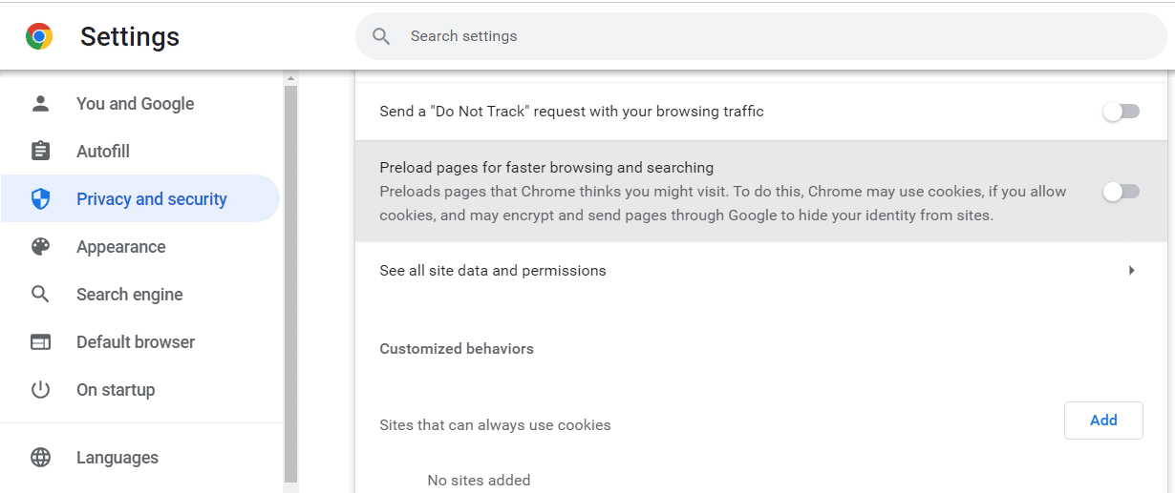Click the sidebar vertical scrollbar
Image resolution: width=1175 pixels, height=493 pixels.
[x=291, y=286]
